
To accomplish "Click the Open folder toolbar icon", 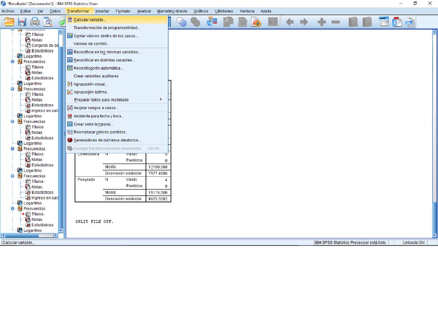I will click(x=9, y=22).
